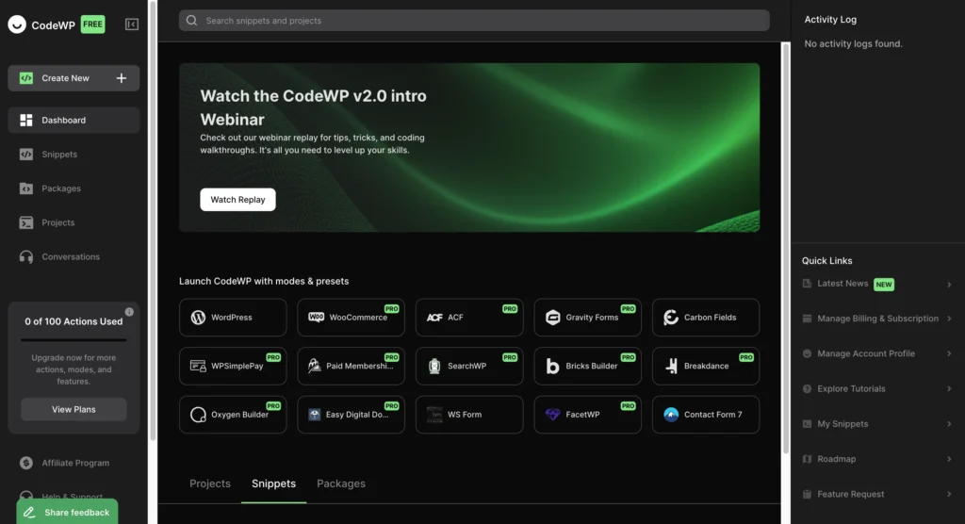965x524 pixels.
Task: Click the webinar banner image
Action: coord(469,148)
